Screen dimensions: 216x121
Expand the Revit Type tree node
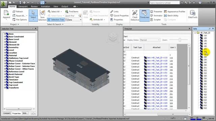[5, 77]
